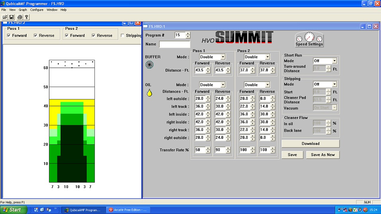
Task: Enable the Stripping checkbox
Action: pyautogui.click(x=123, y=35)
